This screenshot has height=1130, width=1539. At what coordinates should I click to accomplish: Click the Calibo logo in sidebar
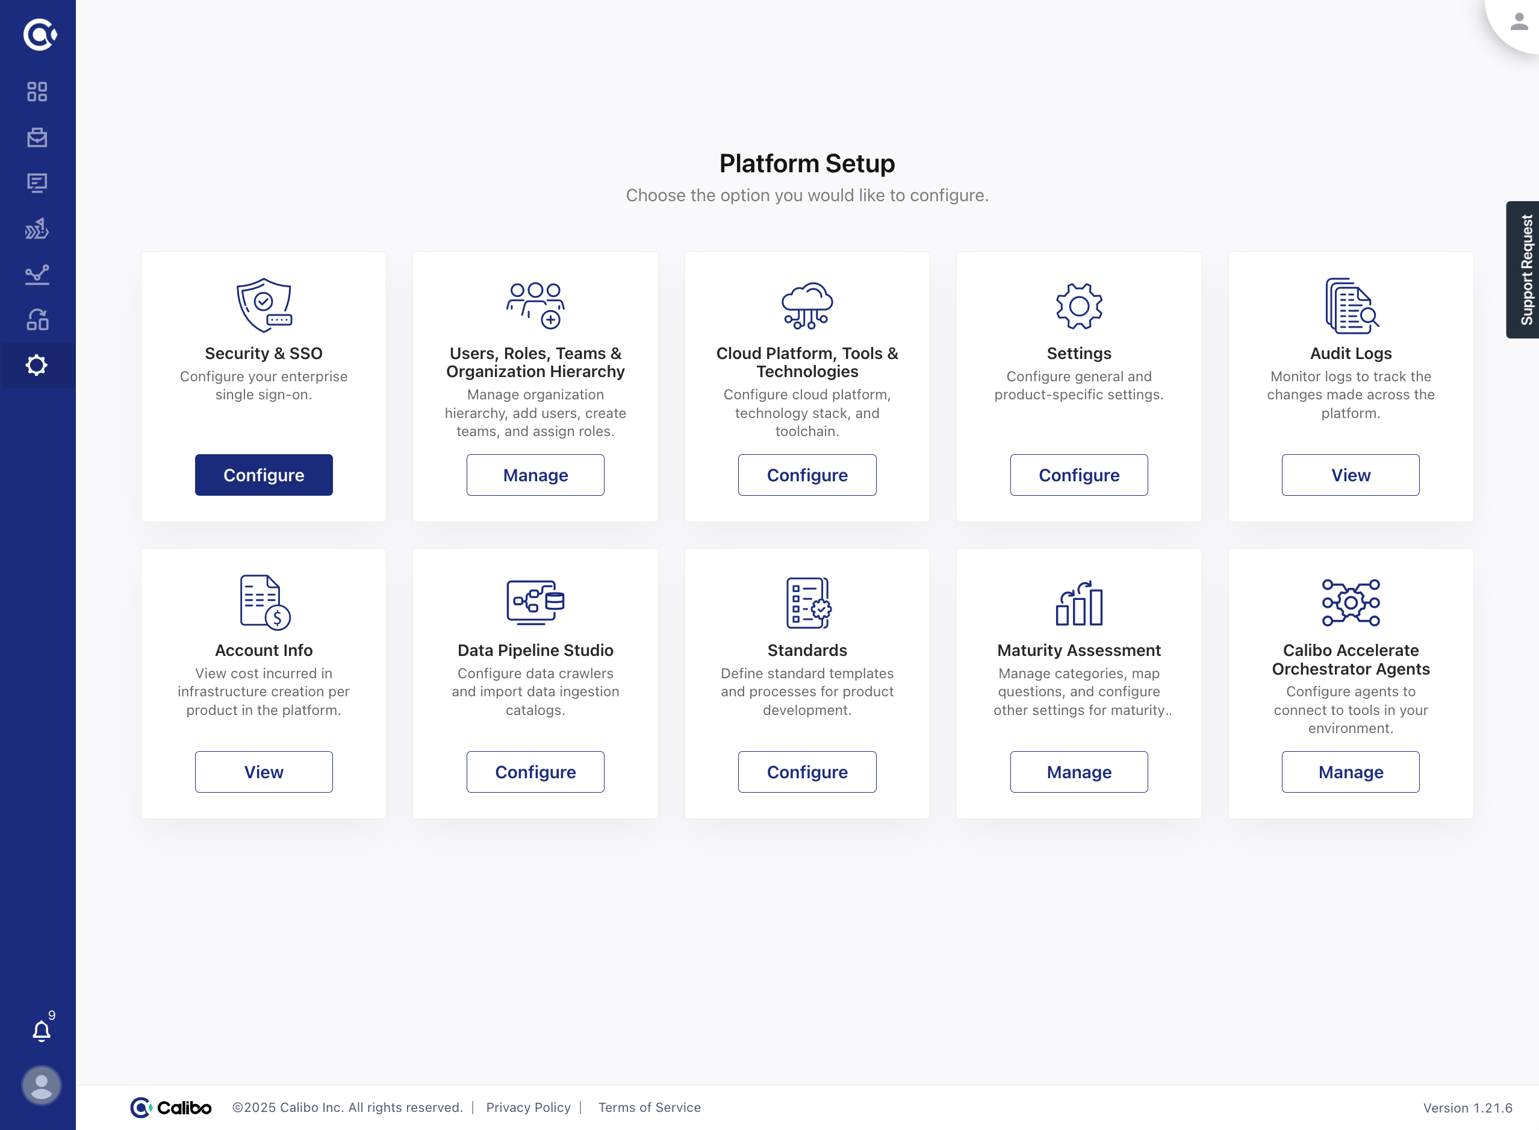(39, 34)
